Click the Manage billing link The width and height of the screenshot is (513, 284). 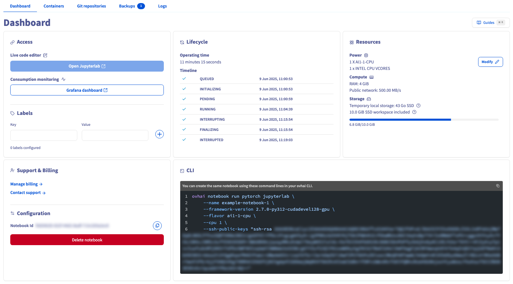click(26, 184)
